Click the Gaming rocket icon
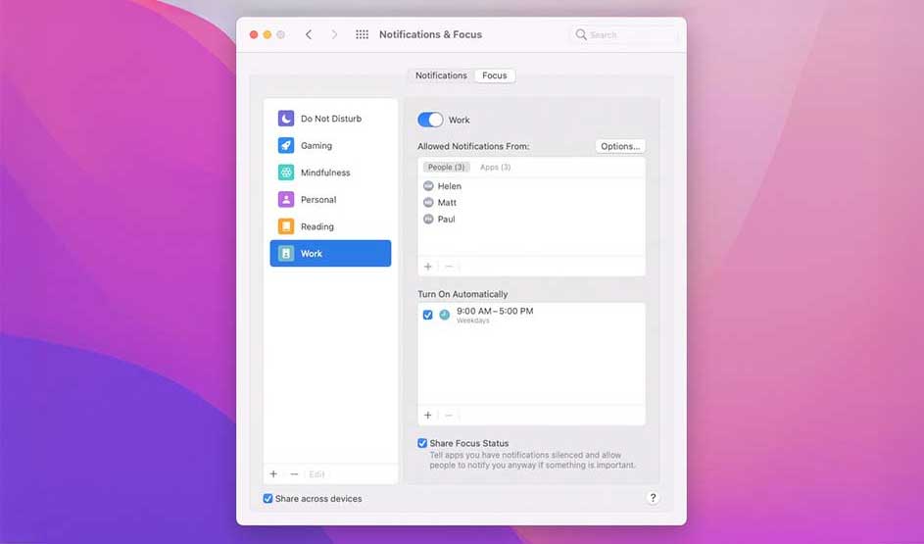Screen dimensions: 924x544 286,146
